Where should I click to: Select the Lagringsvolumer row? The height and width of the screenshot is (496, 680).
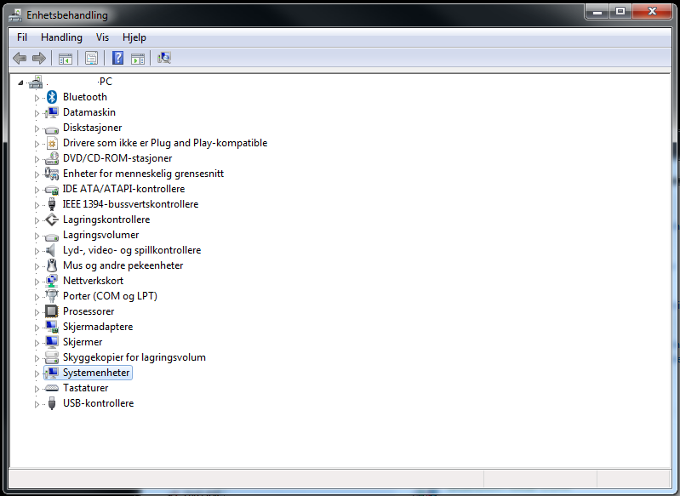tap(100, 235)
